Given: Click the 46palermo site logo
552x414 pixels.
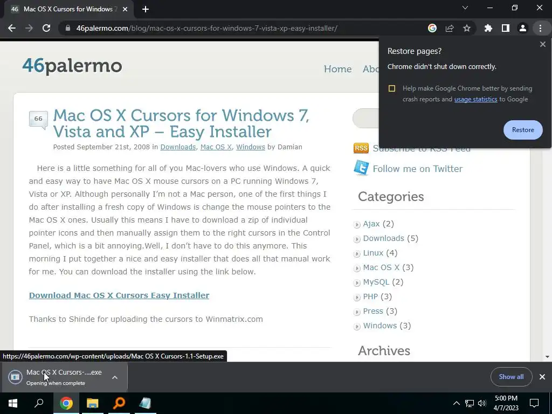Looking at the screenshot, I should (x=72, y=66).
